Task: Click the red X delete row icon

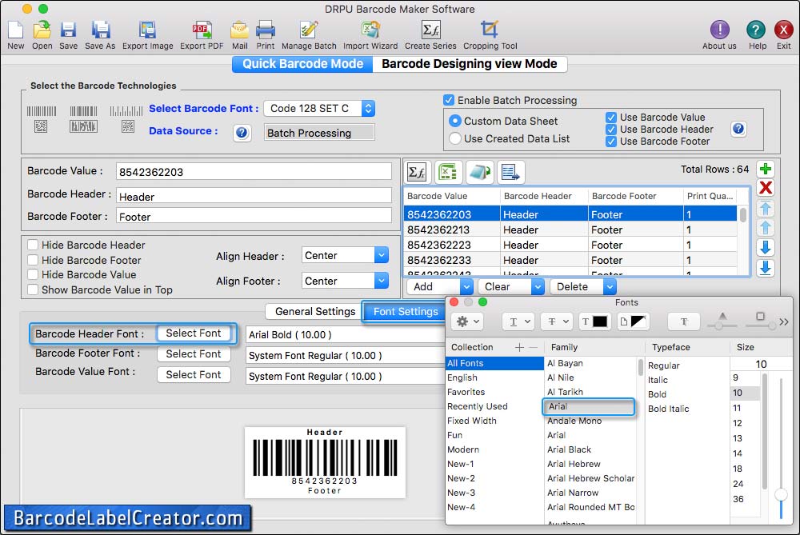Action: click(x=766, y=188)
